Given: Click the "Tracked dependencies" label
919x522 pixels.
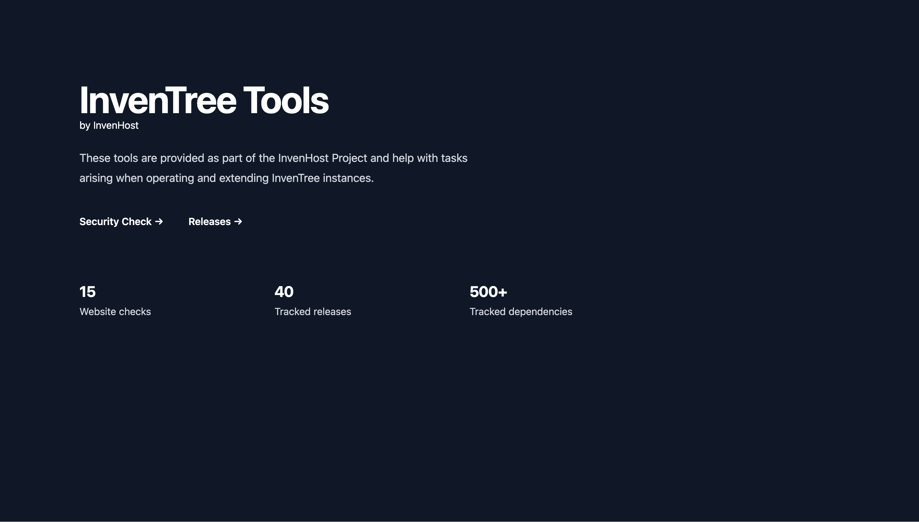Looking at the screenshot, I should point(521,312).
